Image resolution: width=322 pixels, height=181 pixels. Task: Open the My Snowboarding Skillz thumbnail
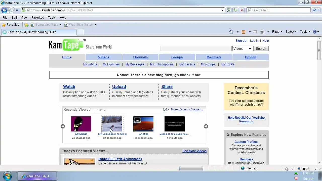pos(112,124)
